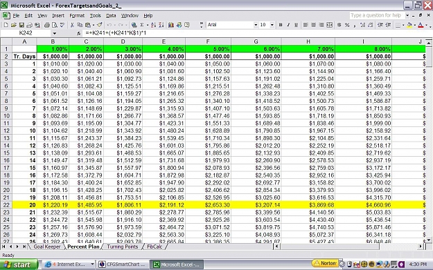
Task: Toggle Align Left
Action: 306,25
